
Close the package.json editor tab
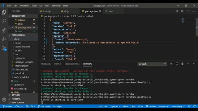[100, 11]
